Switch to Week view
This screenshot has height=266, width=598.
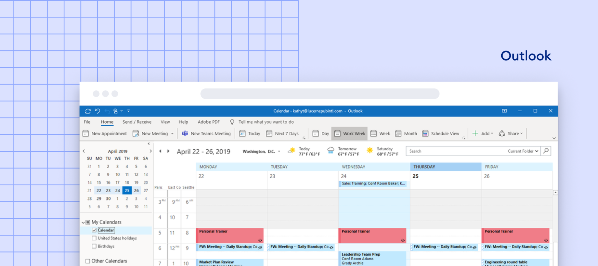pos(380,134)
